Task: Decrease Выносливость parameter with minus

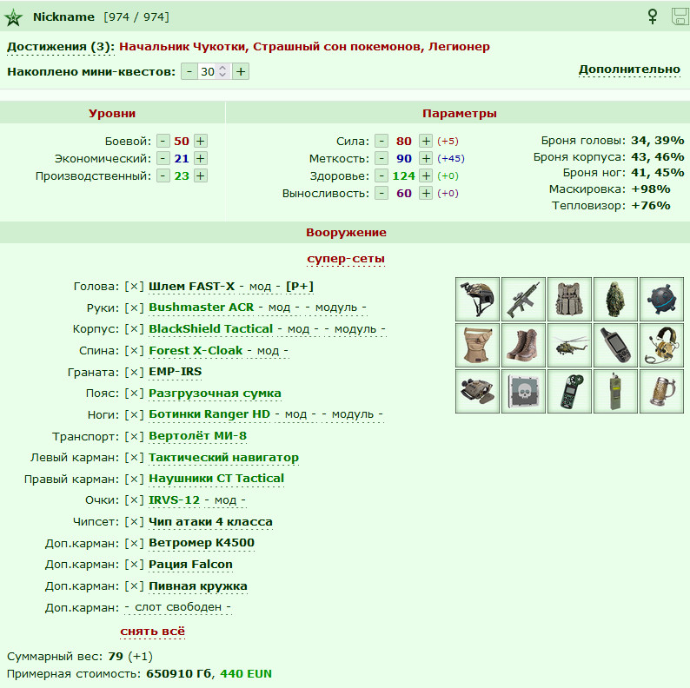Action: (x=381, y=193)
